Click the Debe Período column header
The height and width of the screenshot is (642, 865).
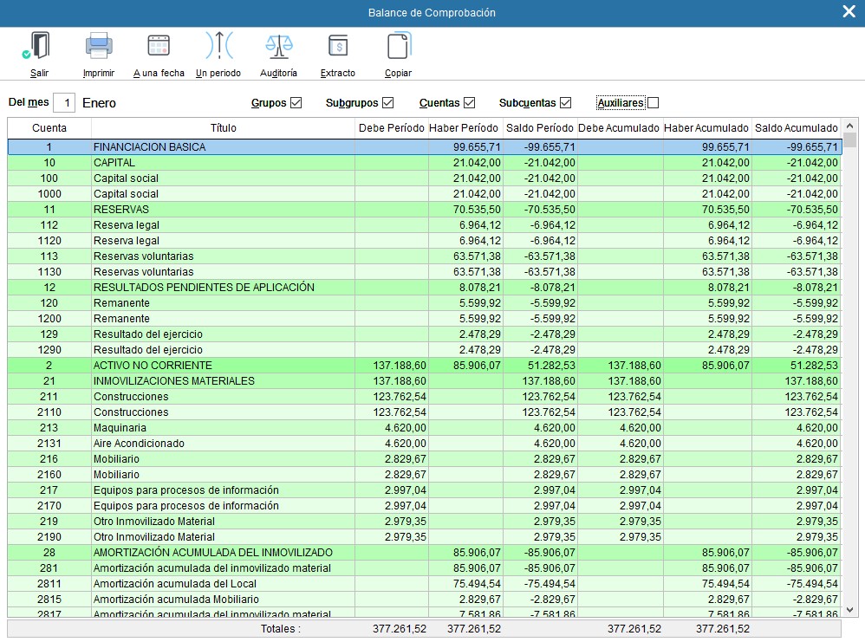(391, 128)
